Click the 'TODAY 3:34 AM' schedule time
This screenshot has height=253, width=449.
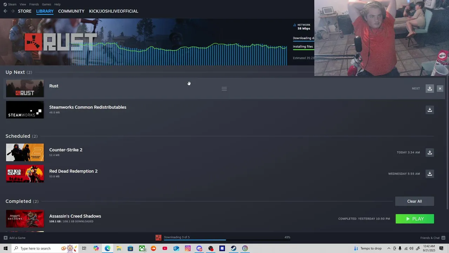(x=408, y=153)
